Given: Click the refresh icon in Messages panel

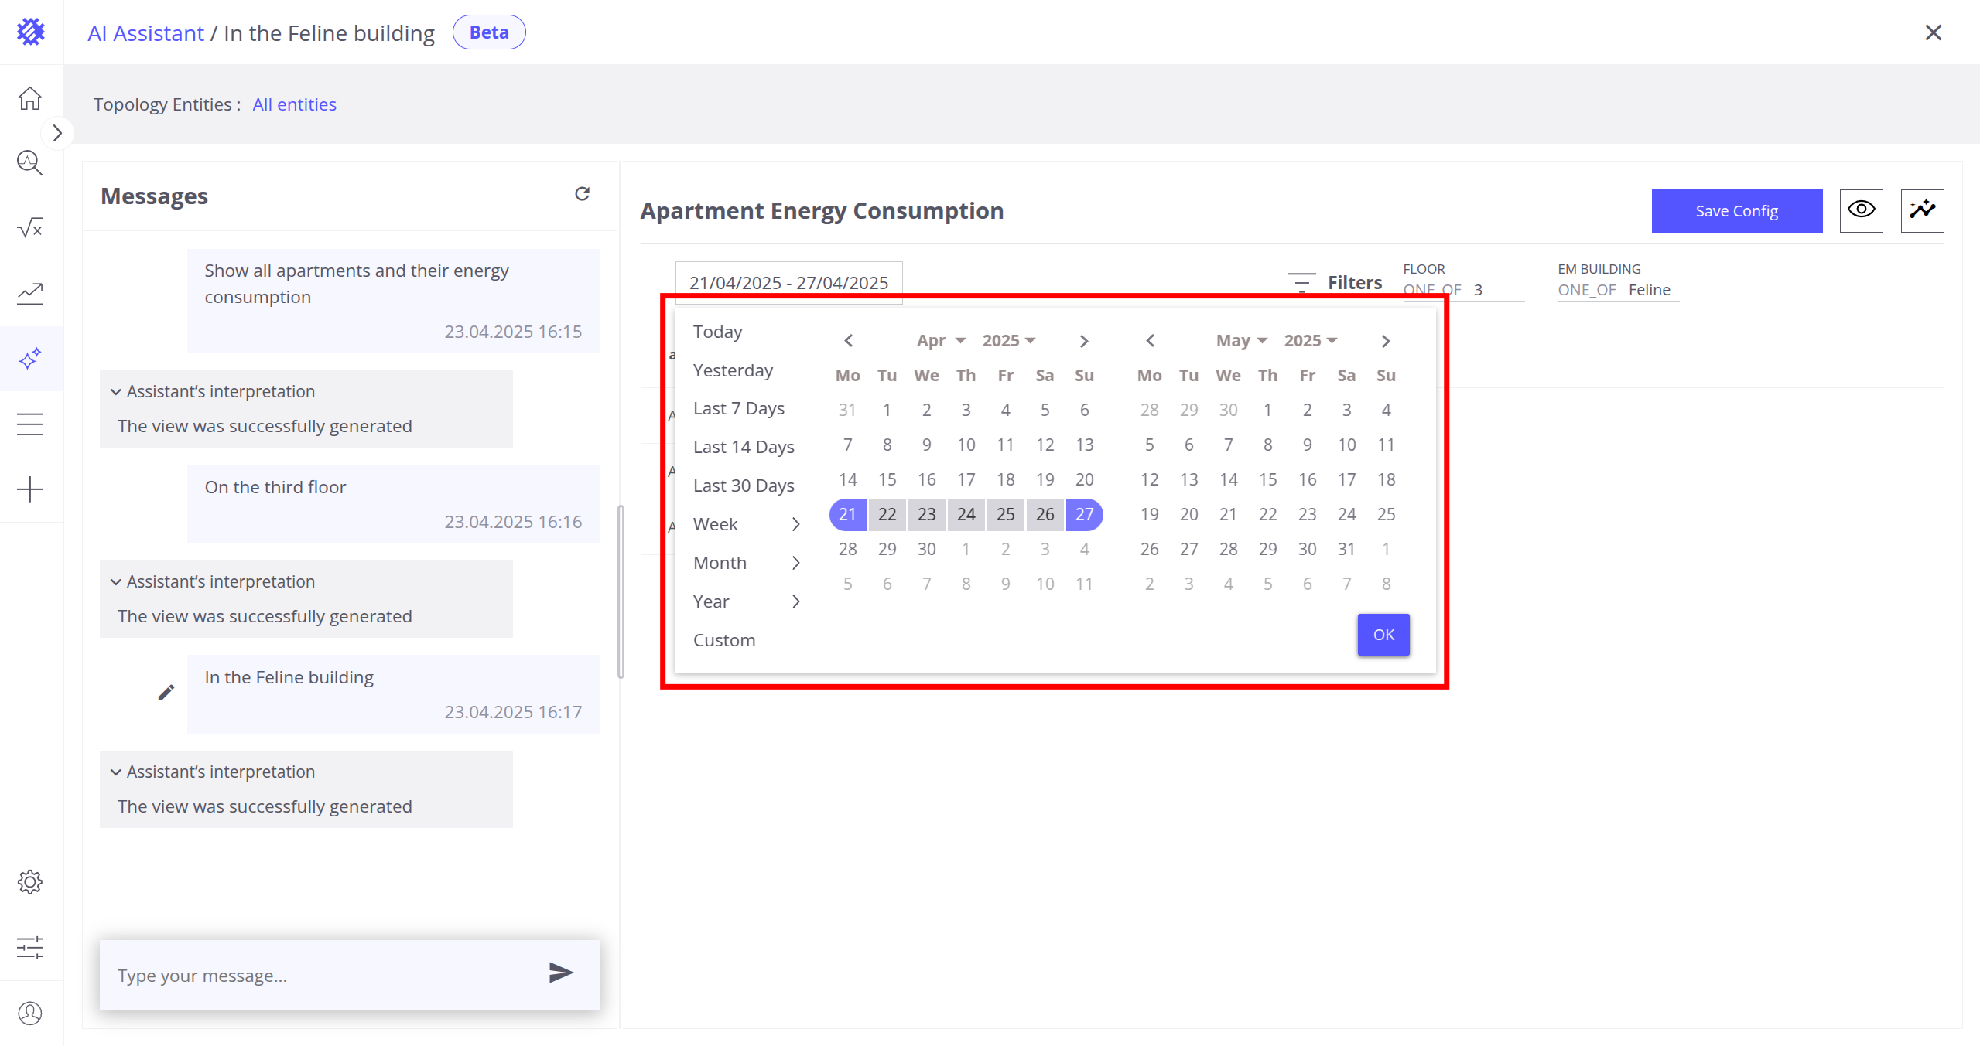Looking at the screenshot, I should coord(582,194).
